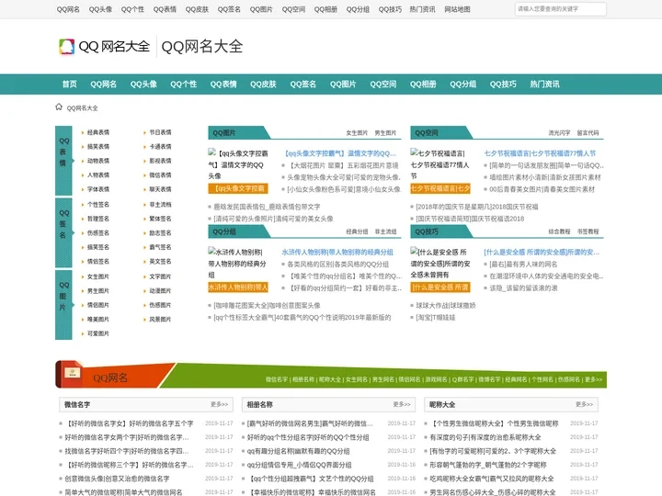Screen dimensions: 662x496
Task: Open 节日表情 category
Action: tap(160, 132)
